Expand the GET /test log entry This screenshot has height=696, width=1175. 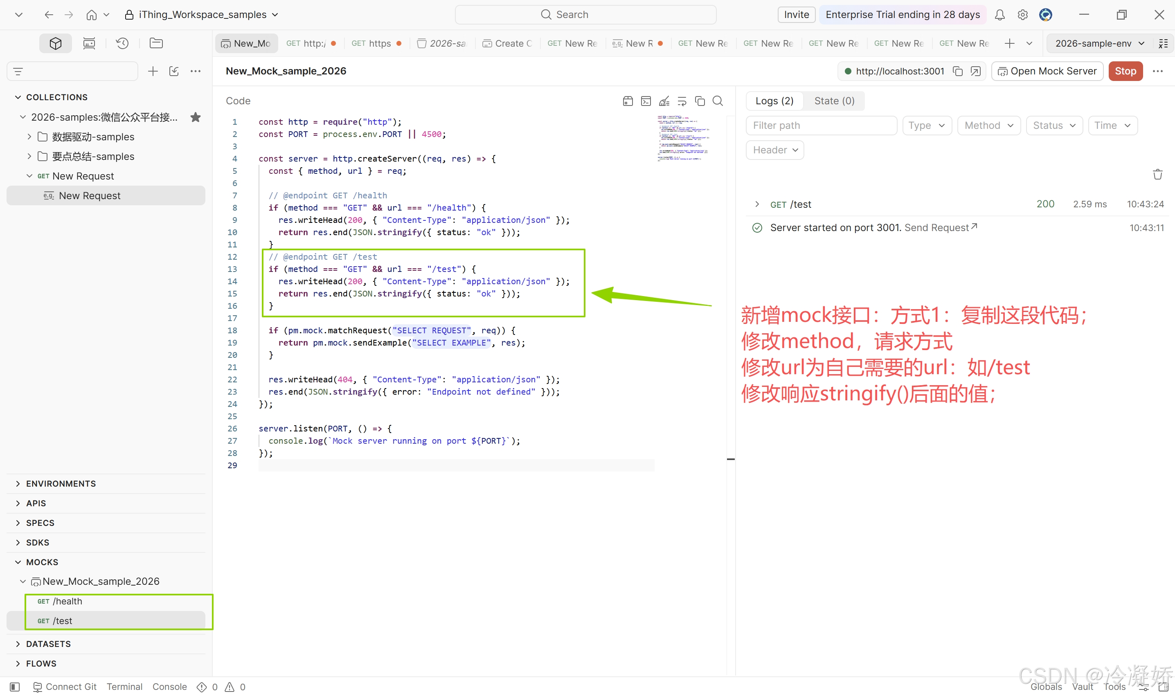757,204
